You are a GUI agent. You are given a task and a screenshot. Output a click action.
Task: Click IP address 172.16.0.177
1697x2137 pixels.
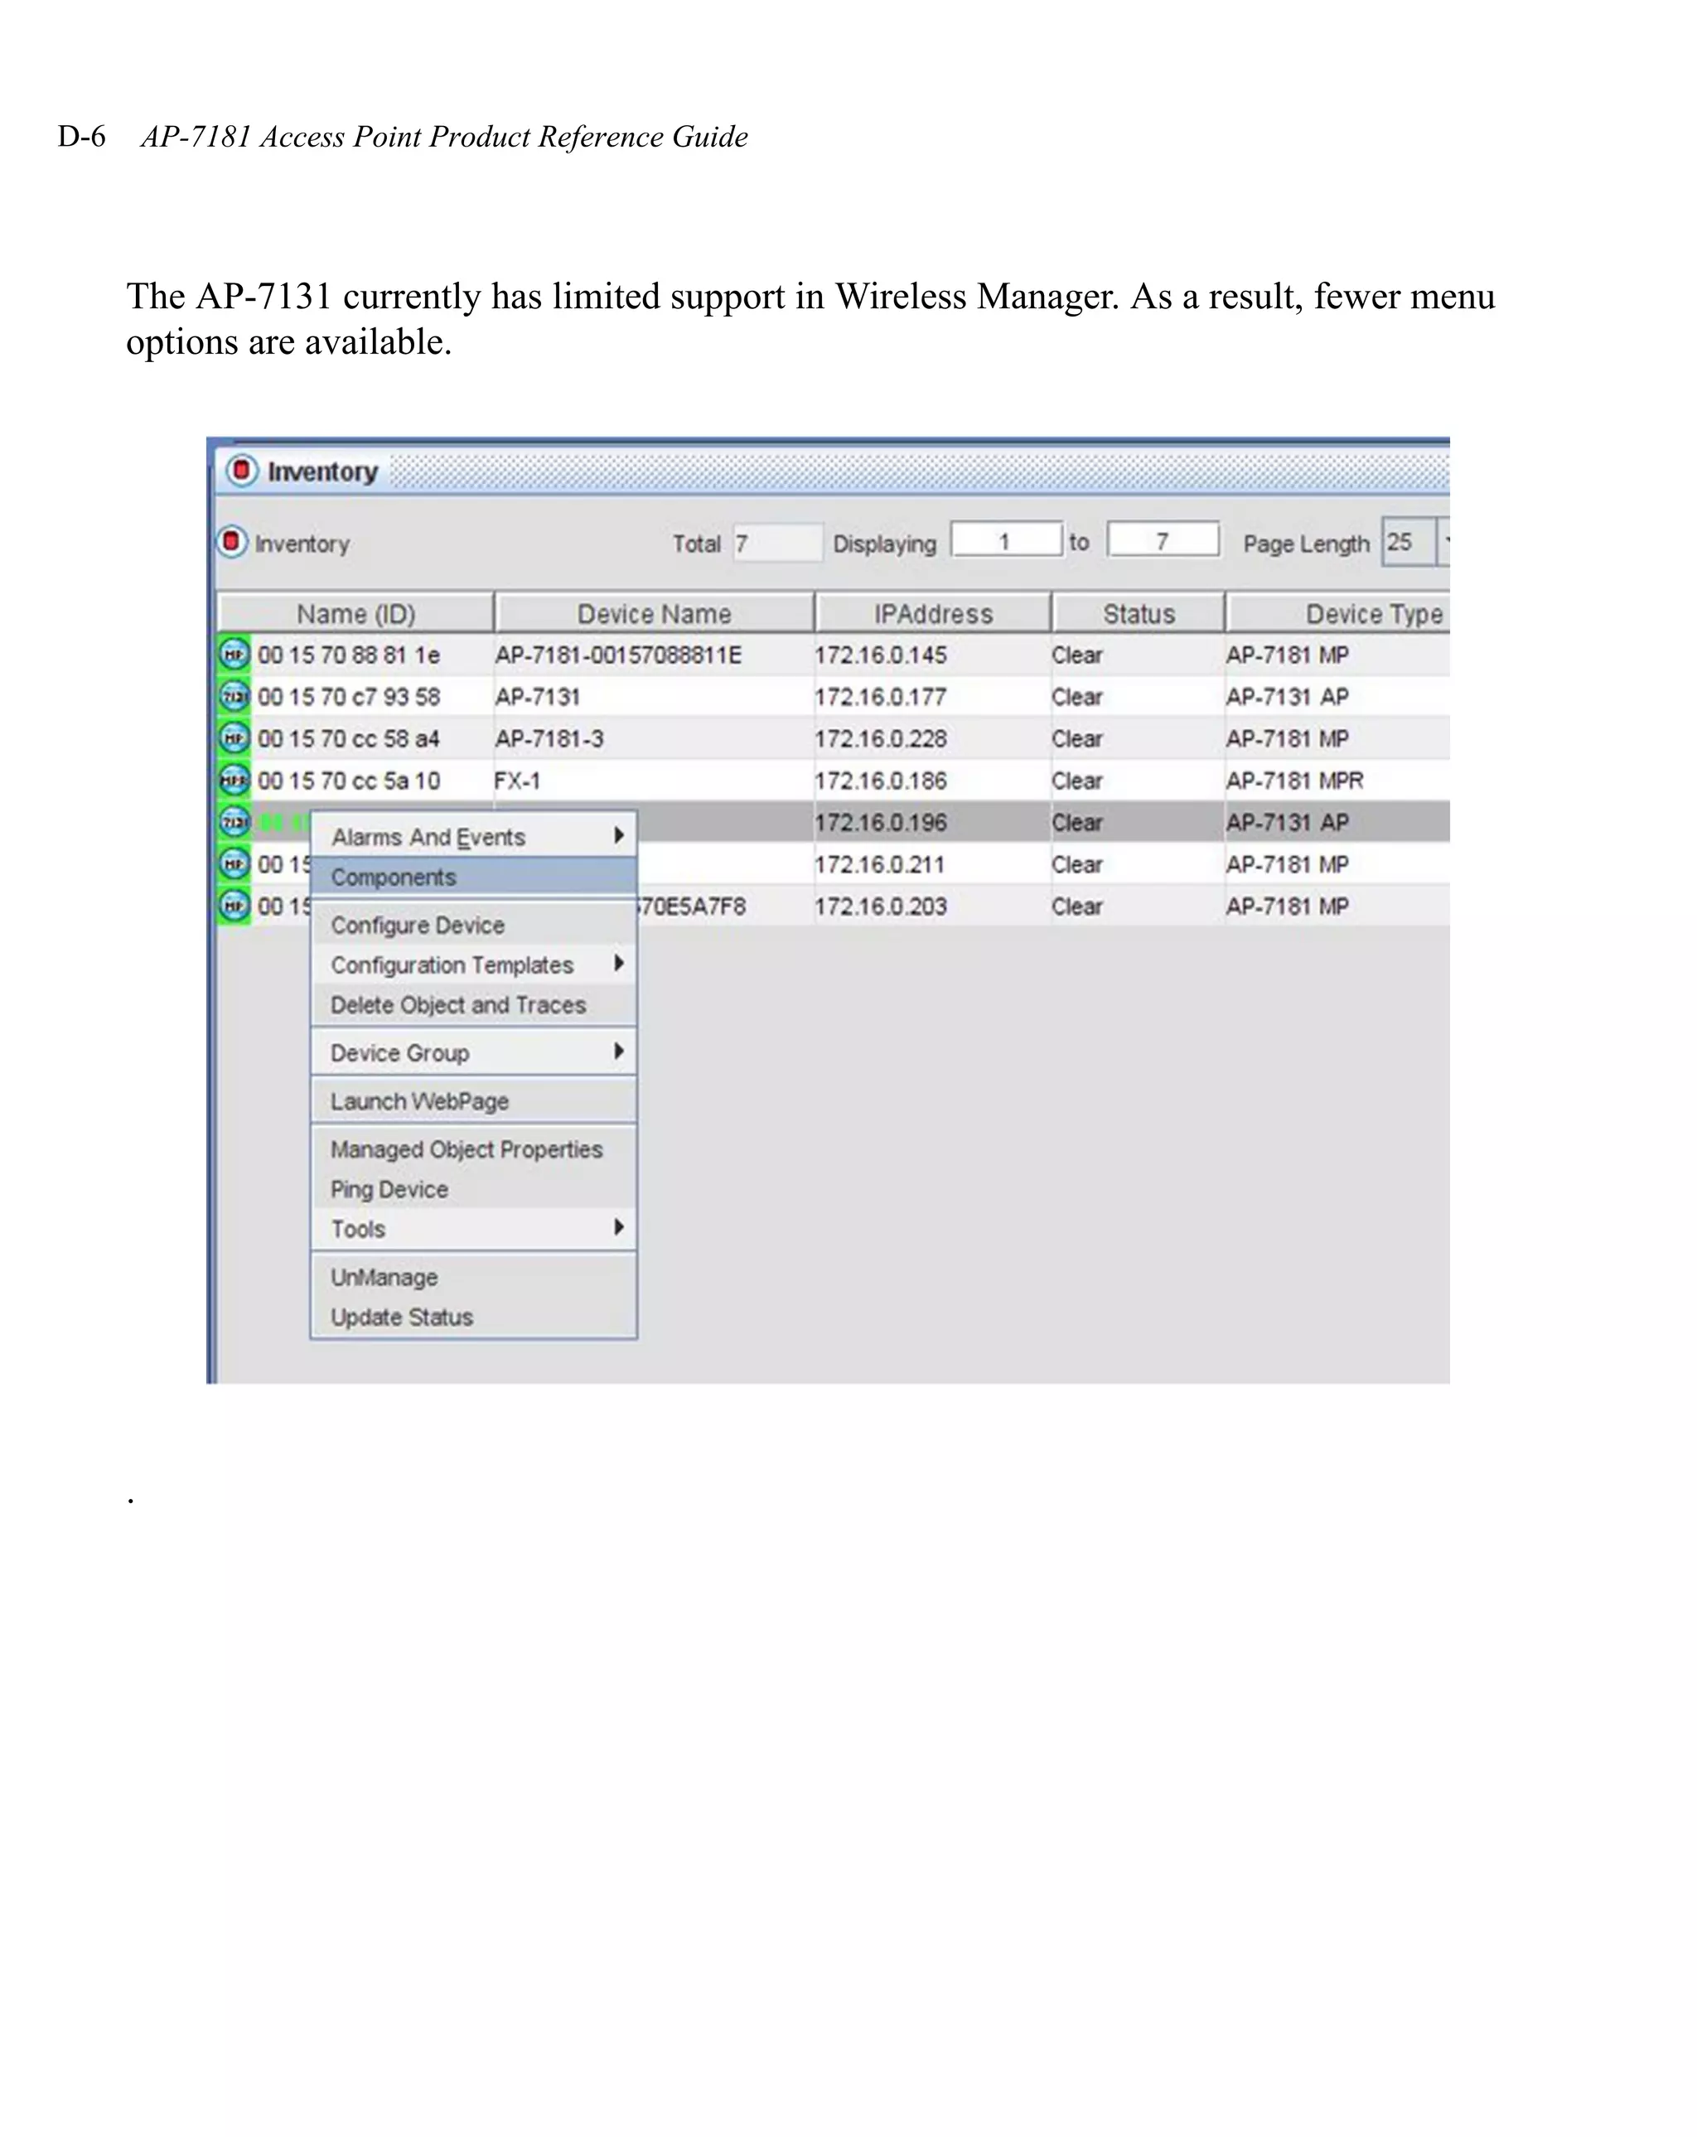click(880, 697)
